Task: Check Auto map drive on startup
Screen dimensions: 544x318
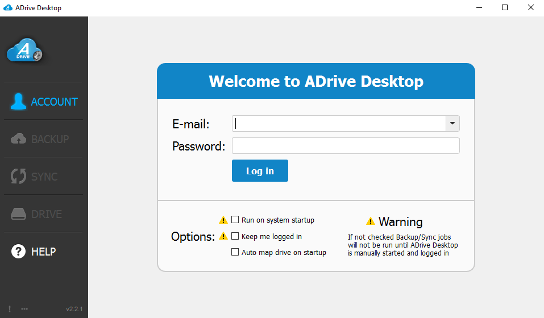Action: point(235,252)
